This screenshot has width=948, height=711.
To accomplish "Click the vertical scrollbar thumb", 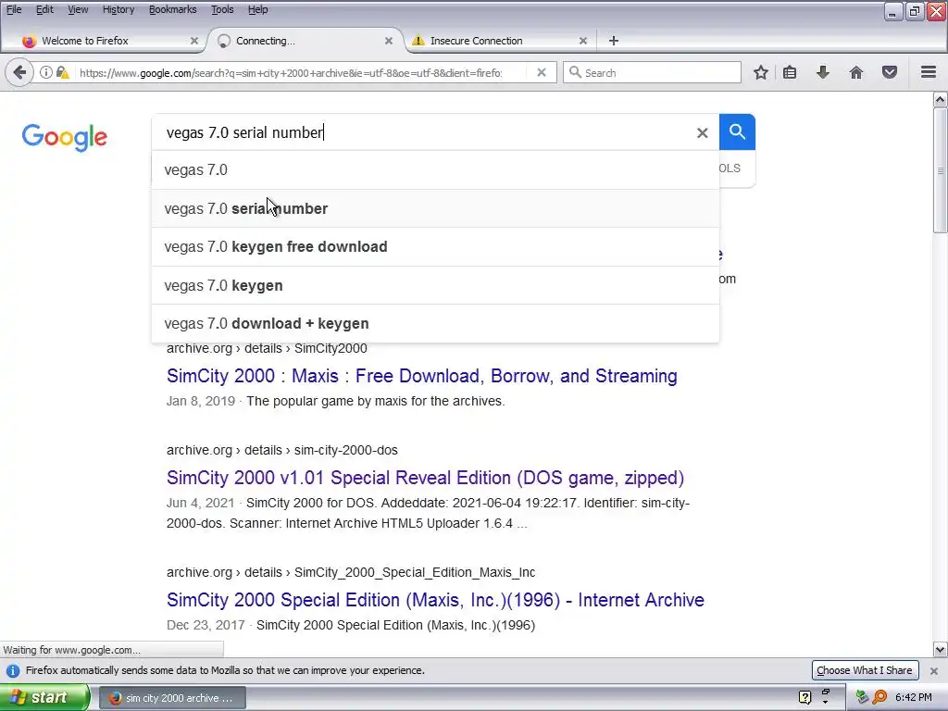I will (x=941, y=170).
